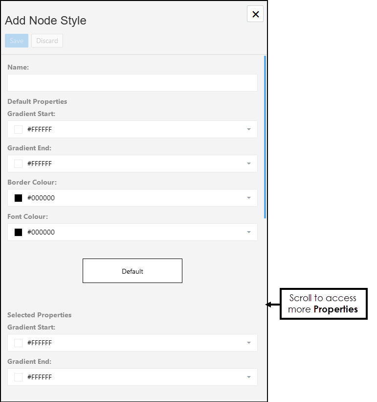Click the #000000 value in Border Colour
The height and width of the screenshot is (402, 377).
[x=41, y=198]
